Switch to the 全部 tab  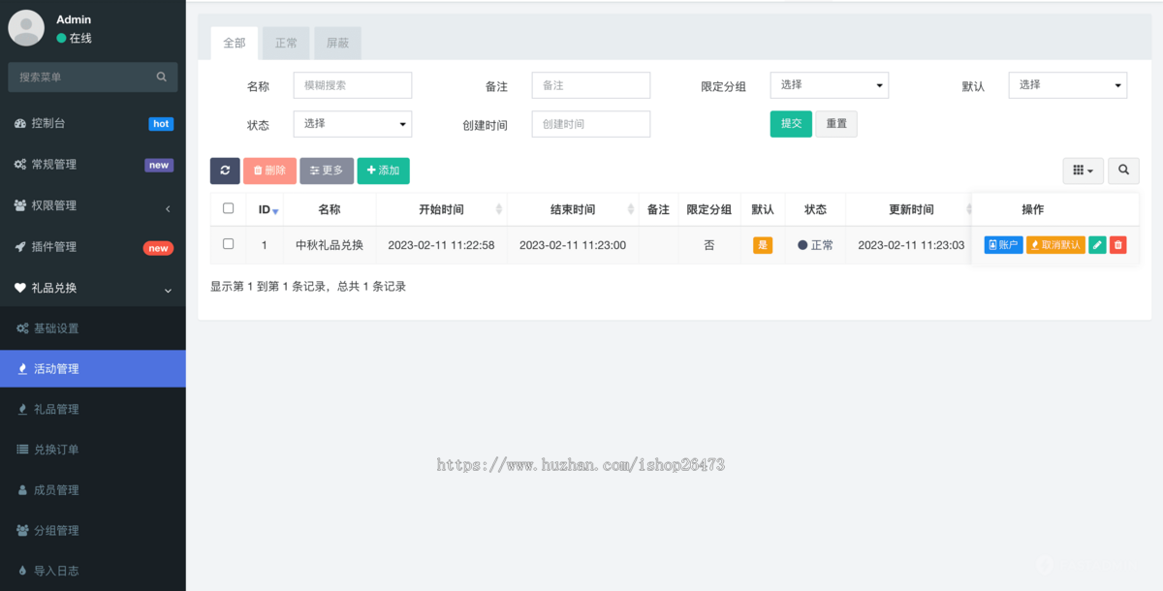coord(235,44)
